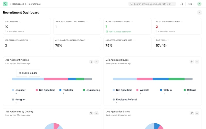Open the Accepted Job Applicants card value
Screen dimensions: 206x129
tap(106, 27)
